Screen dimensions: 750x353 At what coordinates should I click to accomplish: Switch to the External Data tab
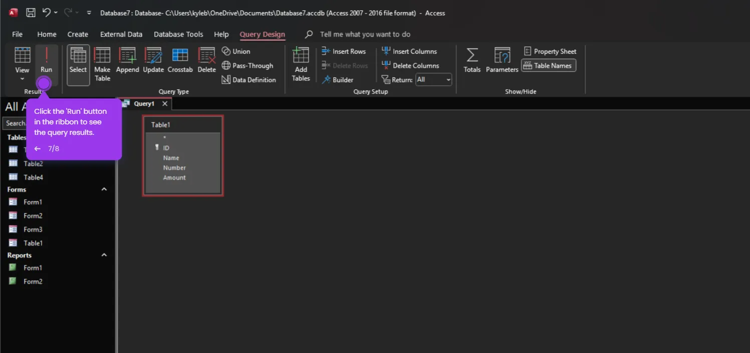click(121, 34)
